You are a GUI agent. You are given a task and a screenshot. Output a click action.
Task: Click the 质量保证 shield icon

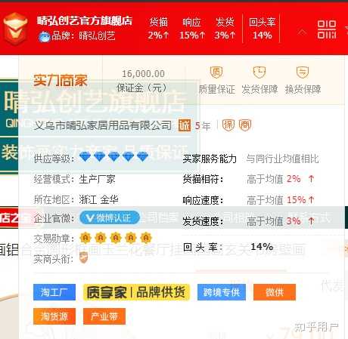216,72
